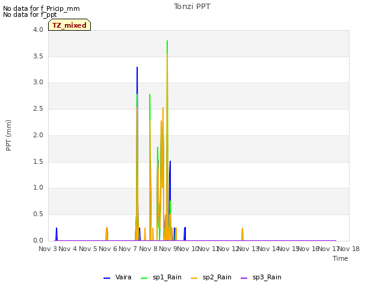Screen dimensions: 385x289
Task: Click the Nov 7 x-axis tick label
Action: pyautogui.click(x=128, y=249)
